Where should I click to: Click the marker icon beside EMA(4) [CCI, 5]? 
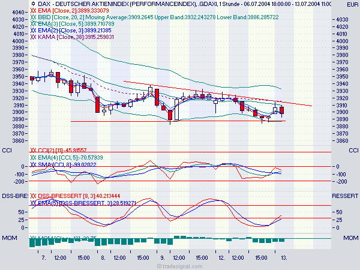coord(33,158)
